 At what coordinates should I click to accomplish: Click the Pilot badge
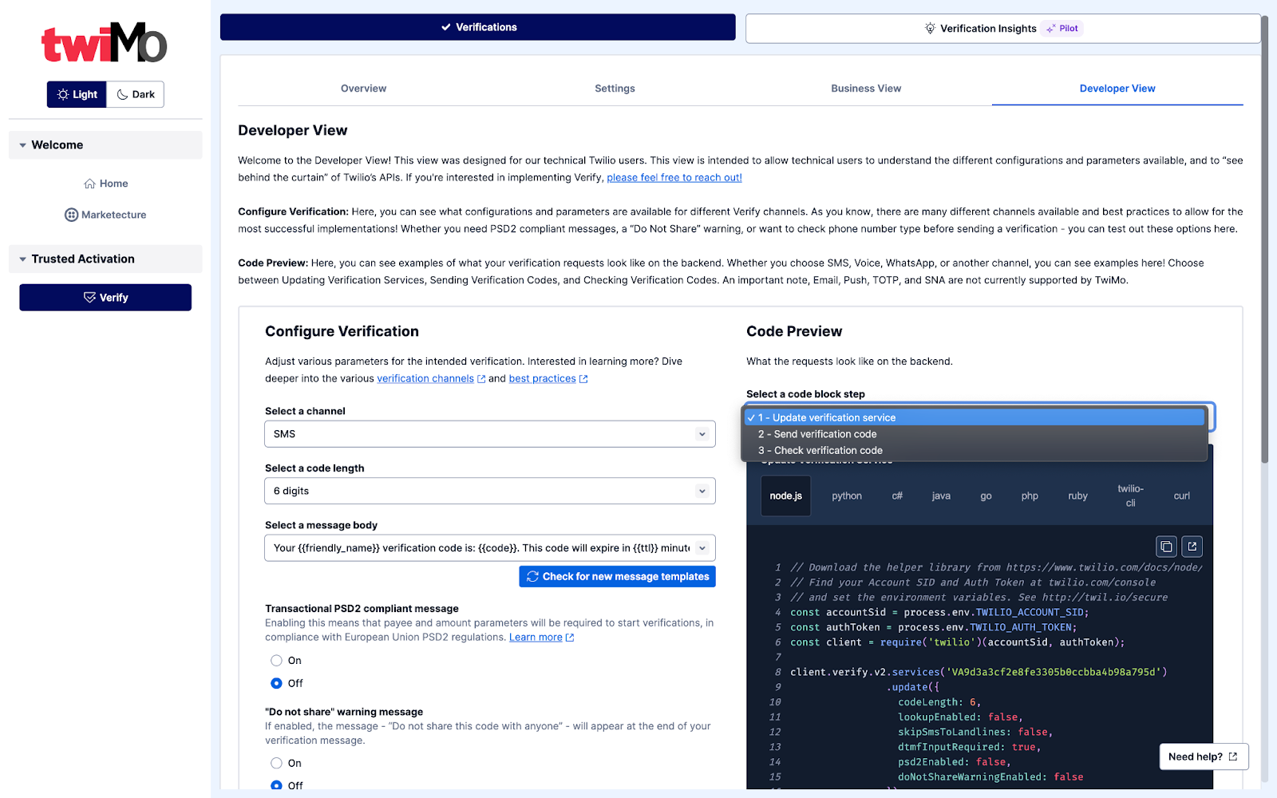[1062, 29]
